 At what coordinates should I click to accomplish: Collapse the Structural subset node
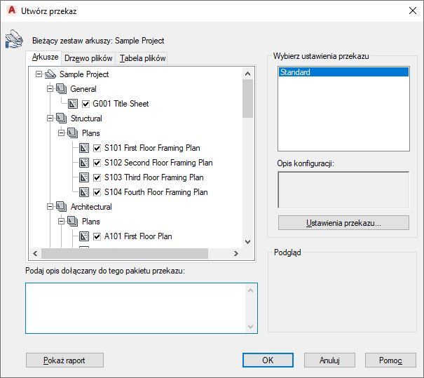[x=49, y=119]
